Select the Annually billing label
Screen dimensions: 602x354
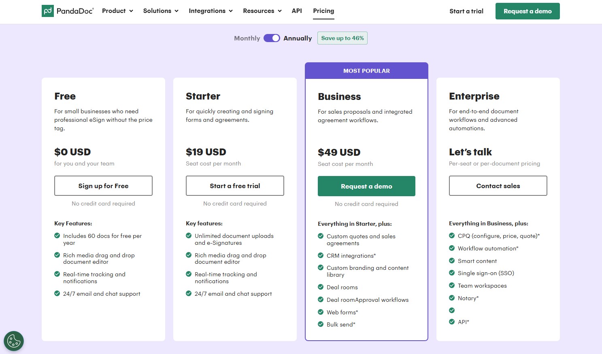point(298,38)
